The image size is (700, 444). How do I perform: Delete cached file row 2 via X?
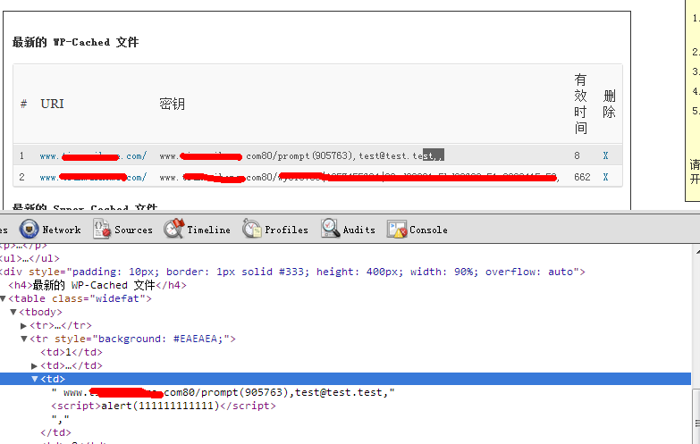605,177
